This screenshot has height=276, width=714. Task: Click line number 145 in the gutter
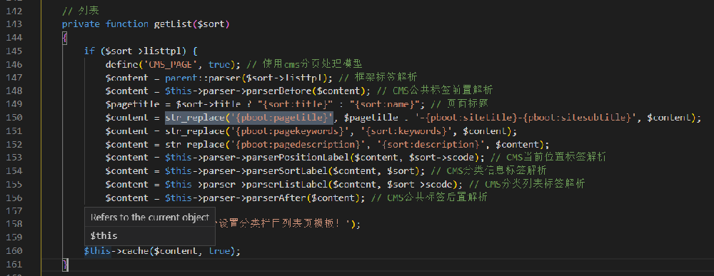[x=14, y=51]
